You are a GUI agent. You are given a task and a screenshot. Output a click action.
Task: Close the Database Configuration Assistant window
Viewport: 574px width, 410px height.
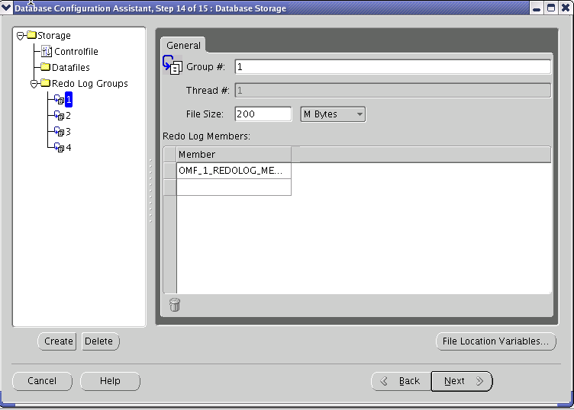[566, 8]
